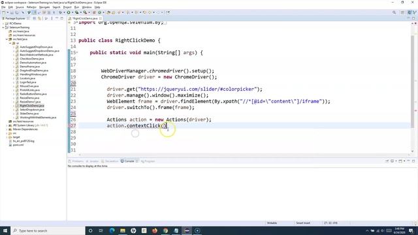
Task: Select the src/main/resources folder
Action: (24, 35)
